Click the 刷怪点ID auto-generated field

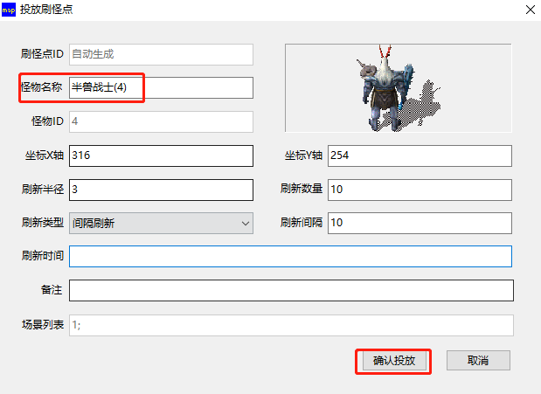coord(161,54)
